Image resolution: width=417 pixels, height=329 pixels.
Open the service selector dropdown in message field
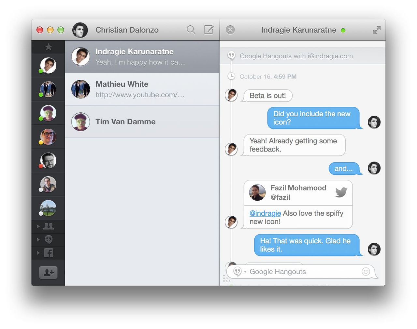(240, 271)
